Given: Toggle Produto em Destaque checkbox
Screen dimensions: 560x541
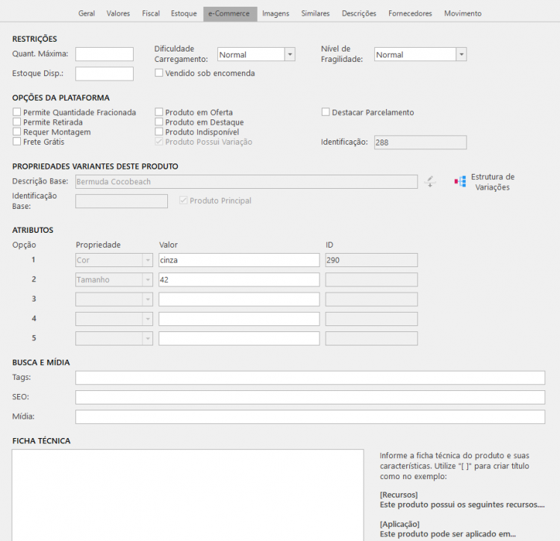Looking at the screenshot, I should 159,122.
